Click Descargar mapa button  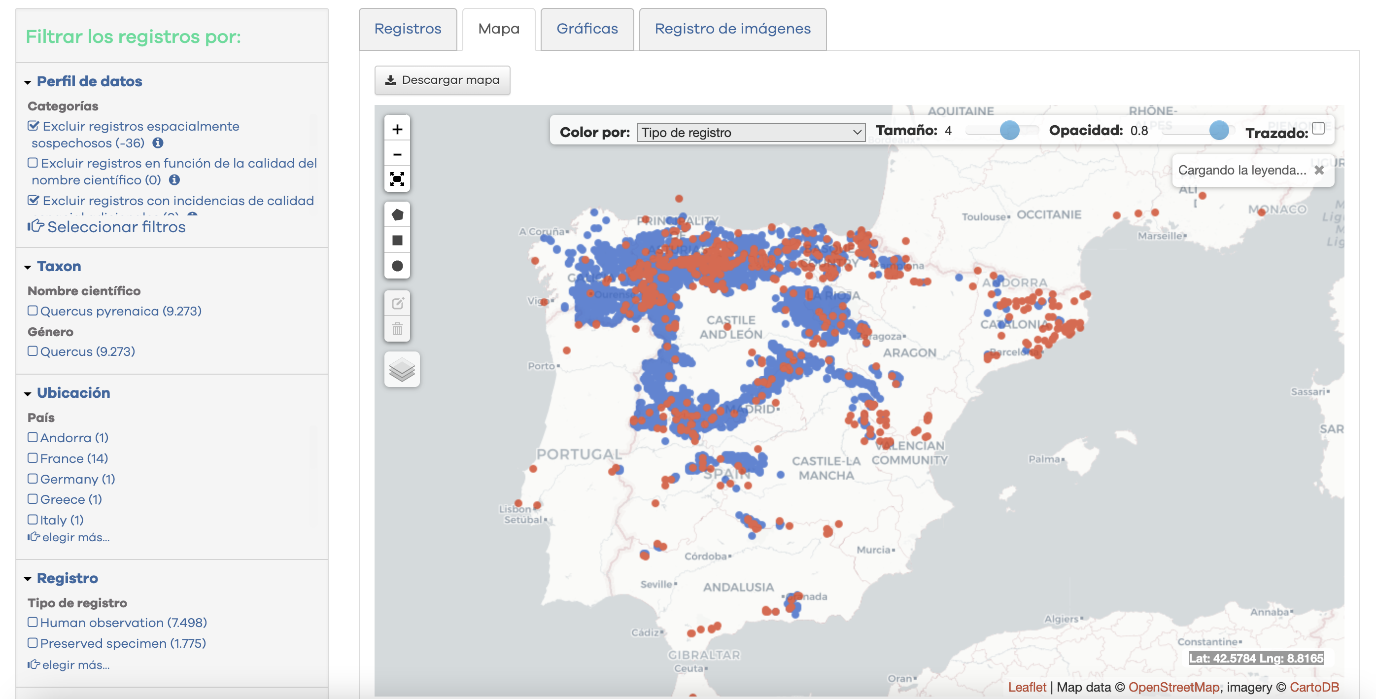tap(442, 80)
